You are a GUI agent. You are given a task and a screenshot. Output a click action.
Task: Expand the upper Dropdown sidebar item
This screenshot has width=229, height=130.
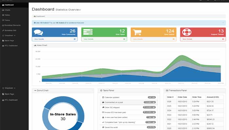coord(10,35)
